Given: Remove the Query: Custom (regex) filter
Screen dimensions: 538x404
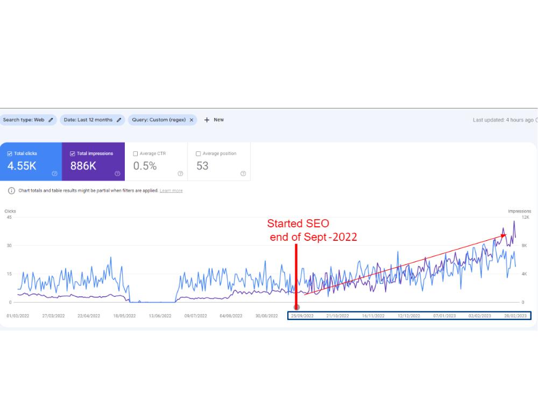Looking at the screenshot, I should [192, 120].
